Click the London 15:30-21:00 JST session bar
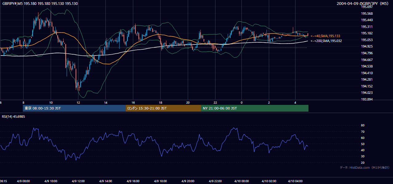Screen dimensions: 393x184 tap(163, 108)
